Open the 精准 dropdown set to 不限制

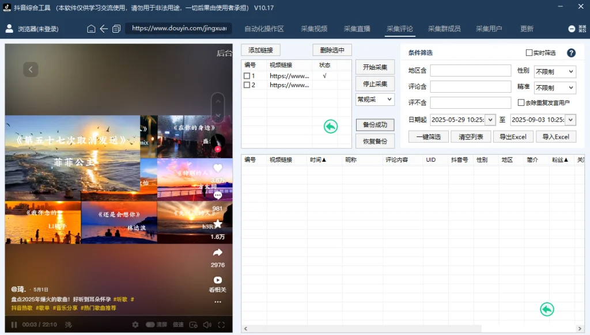click(555, 87)
